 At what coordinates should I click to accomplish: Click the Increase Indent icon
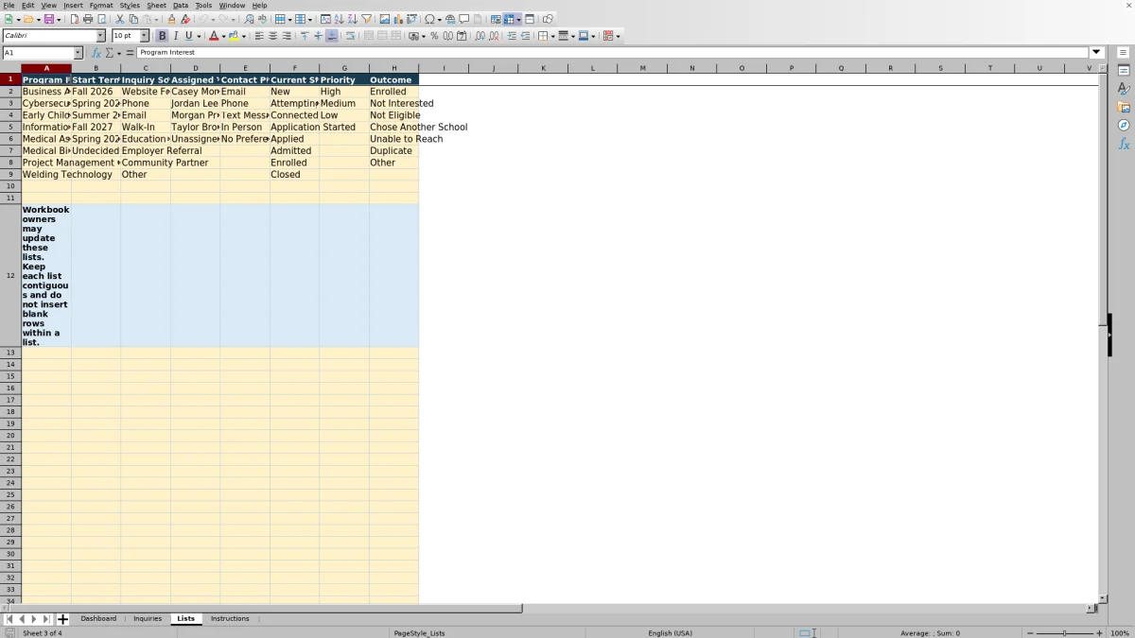coord(512,36)
